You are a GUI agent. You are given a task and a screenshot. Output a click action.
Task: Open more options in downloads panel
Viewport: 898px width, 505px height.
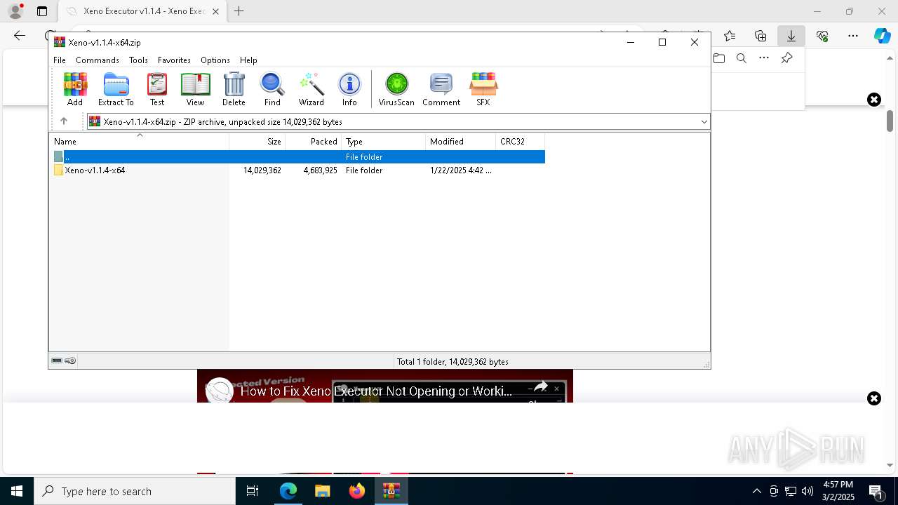coord(764,58)
